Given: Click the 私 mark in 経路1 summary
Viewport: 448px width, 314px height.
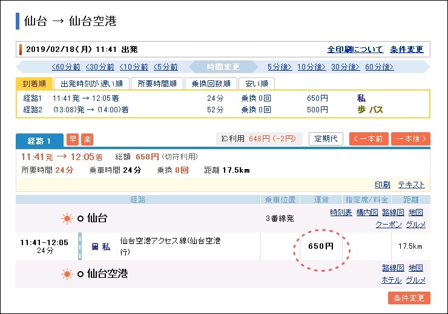Looking at the screenshot, I should pyautogui.click(x=361, y=98).
